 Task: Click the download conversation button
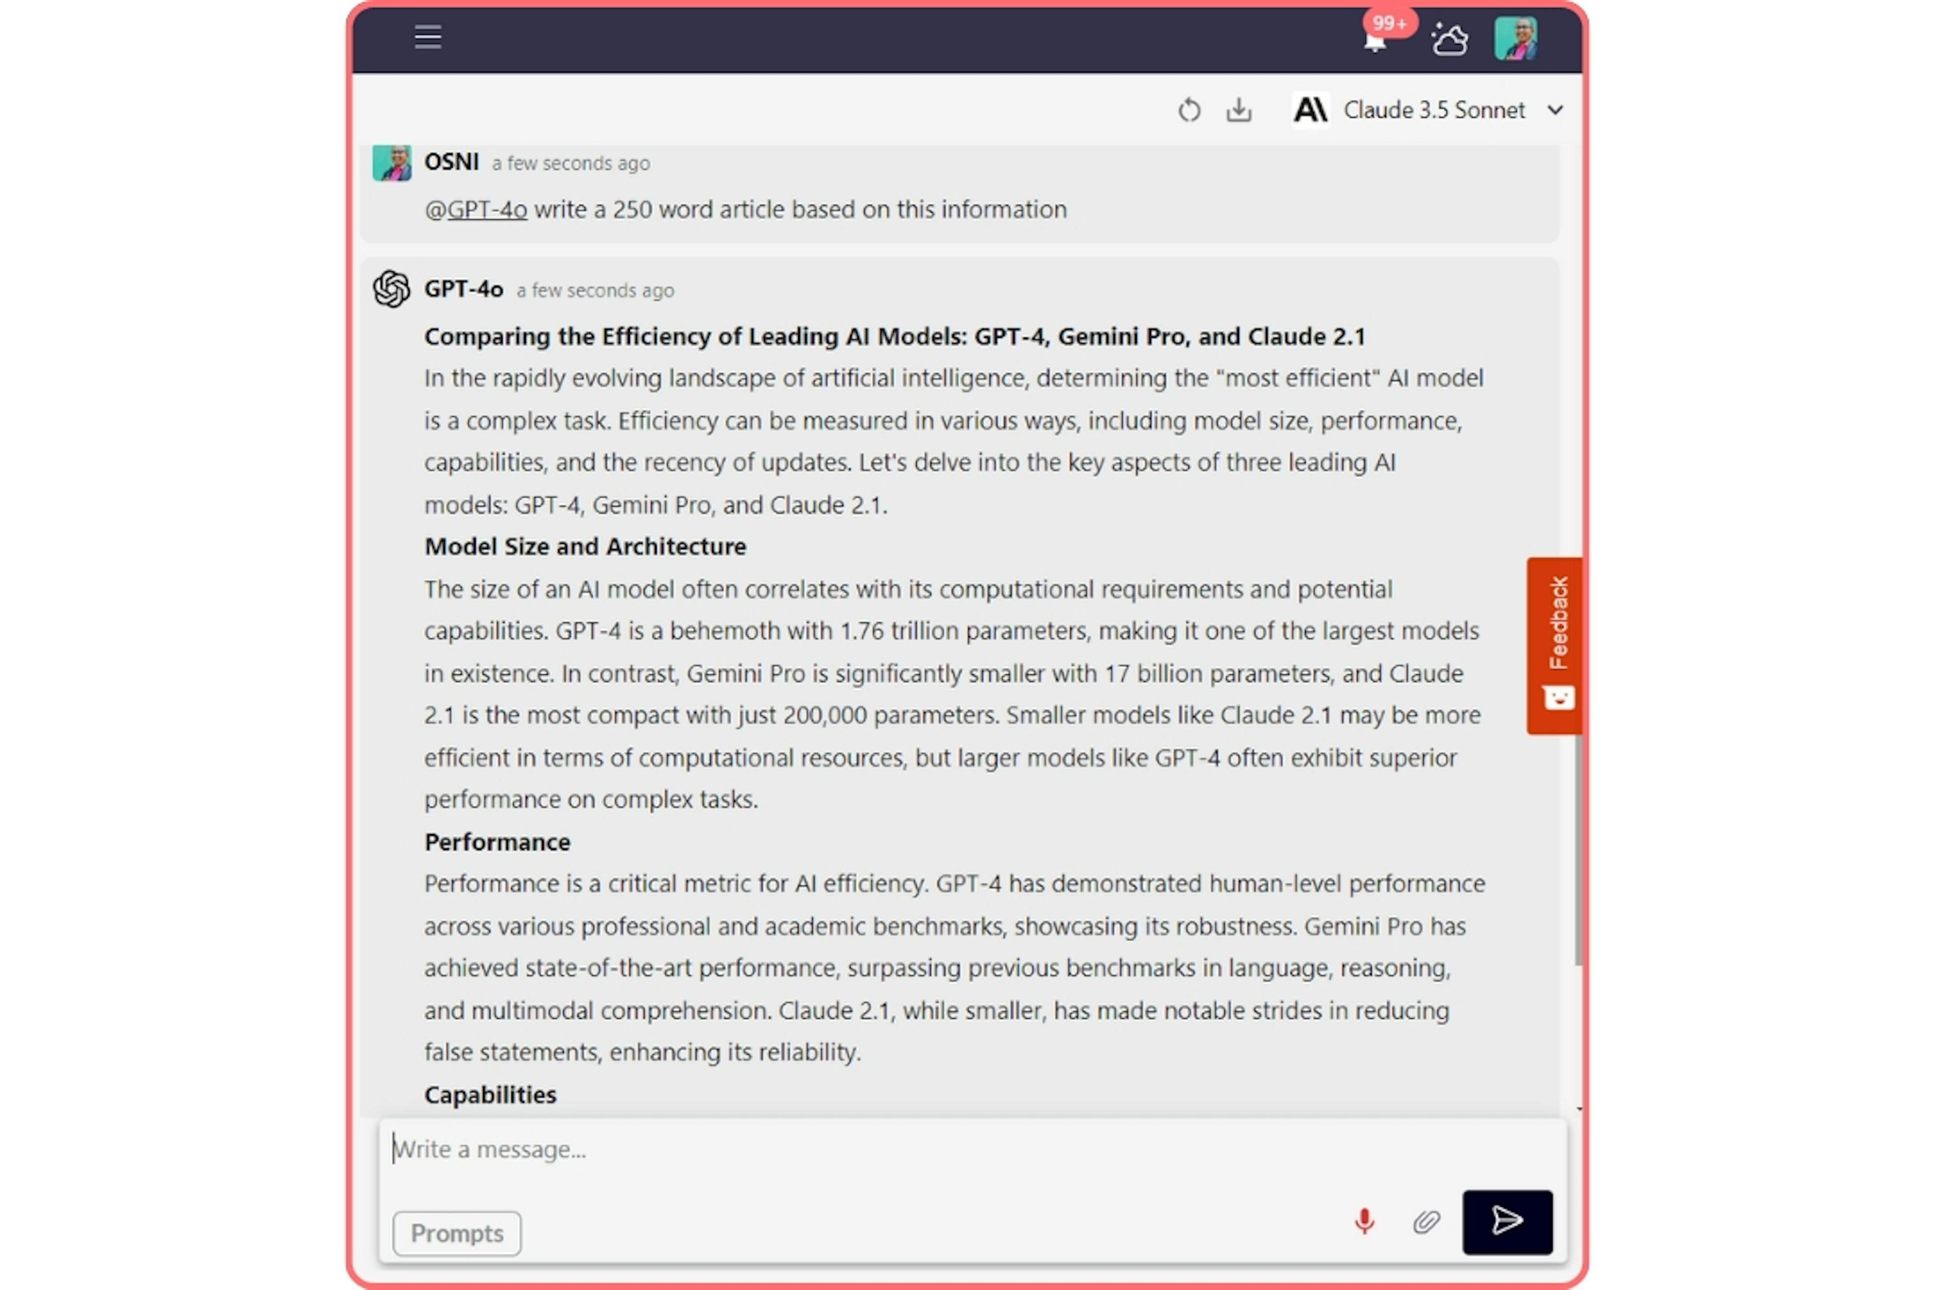coord(1238,109)
